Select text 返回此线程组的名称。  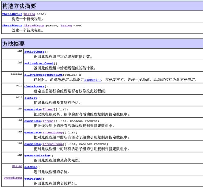(x=52, y=172)
